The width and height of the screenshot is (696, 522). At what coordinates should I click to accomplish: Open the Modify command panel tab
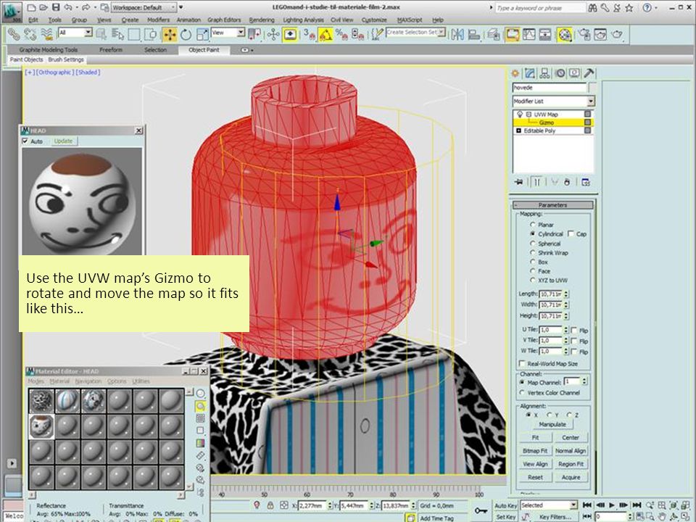tap(529, 73)
